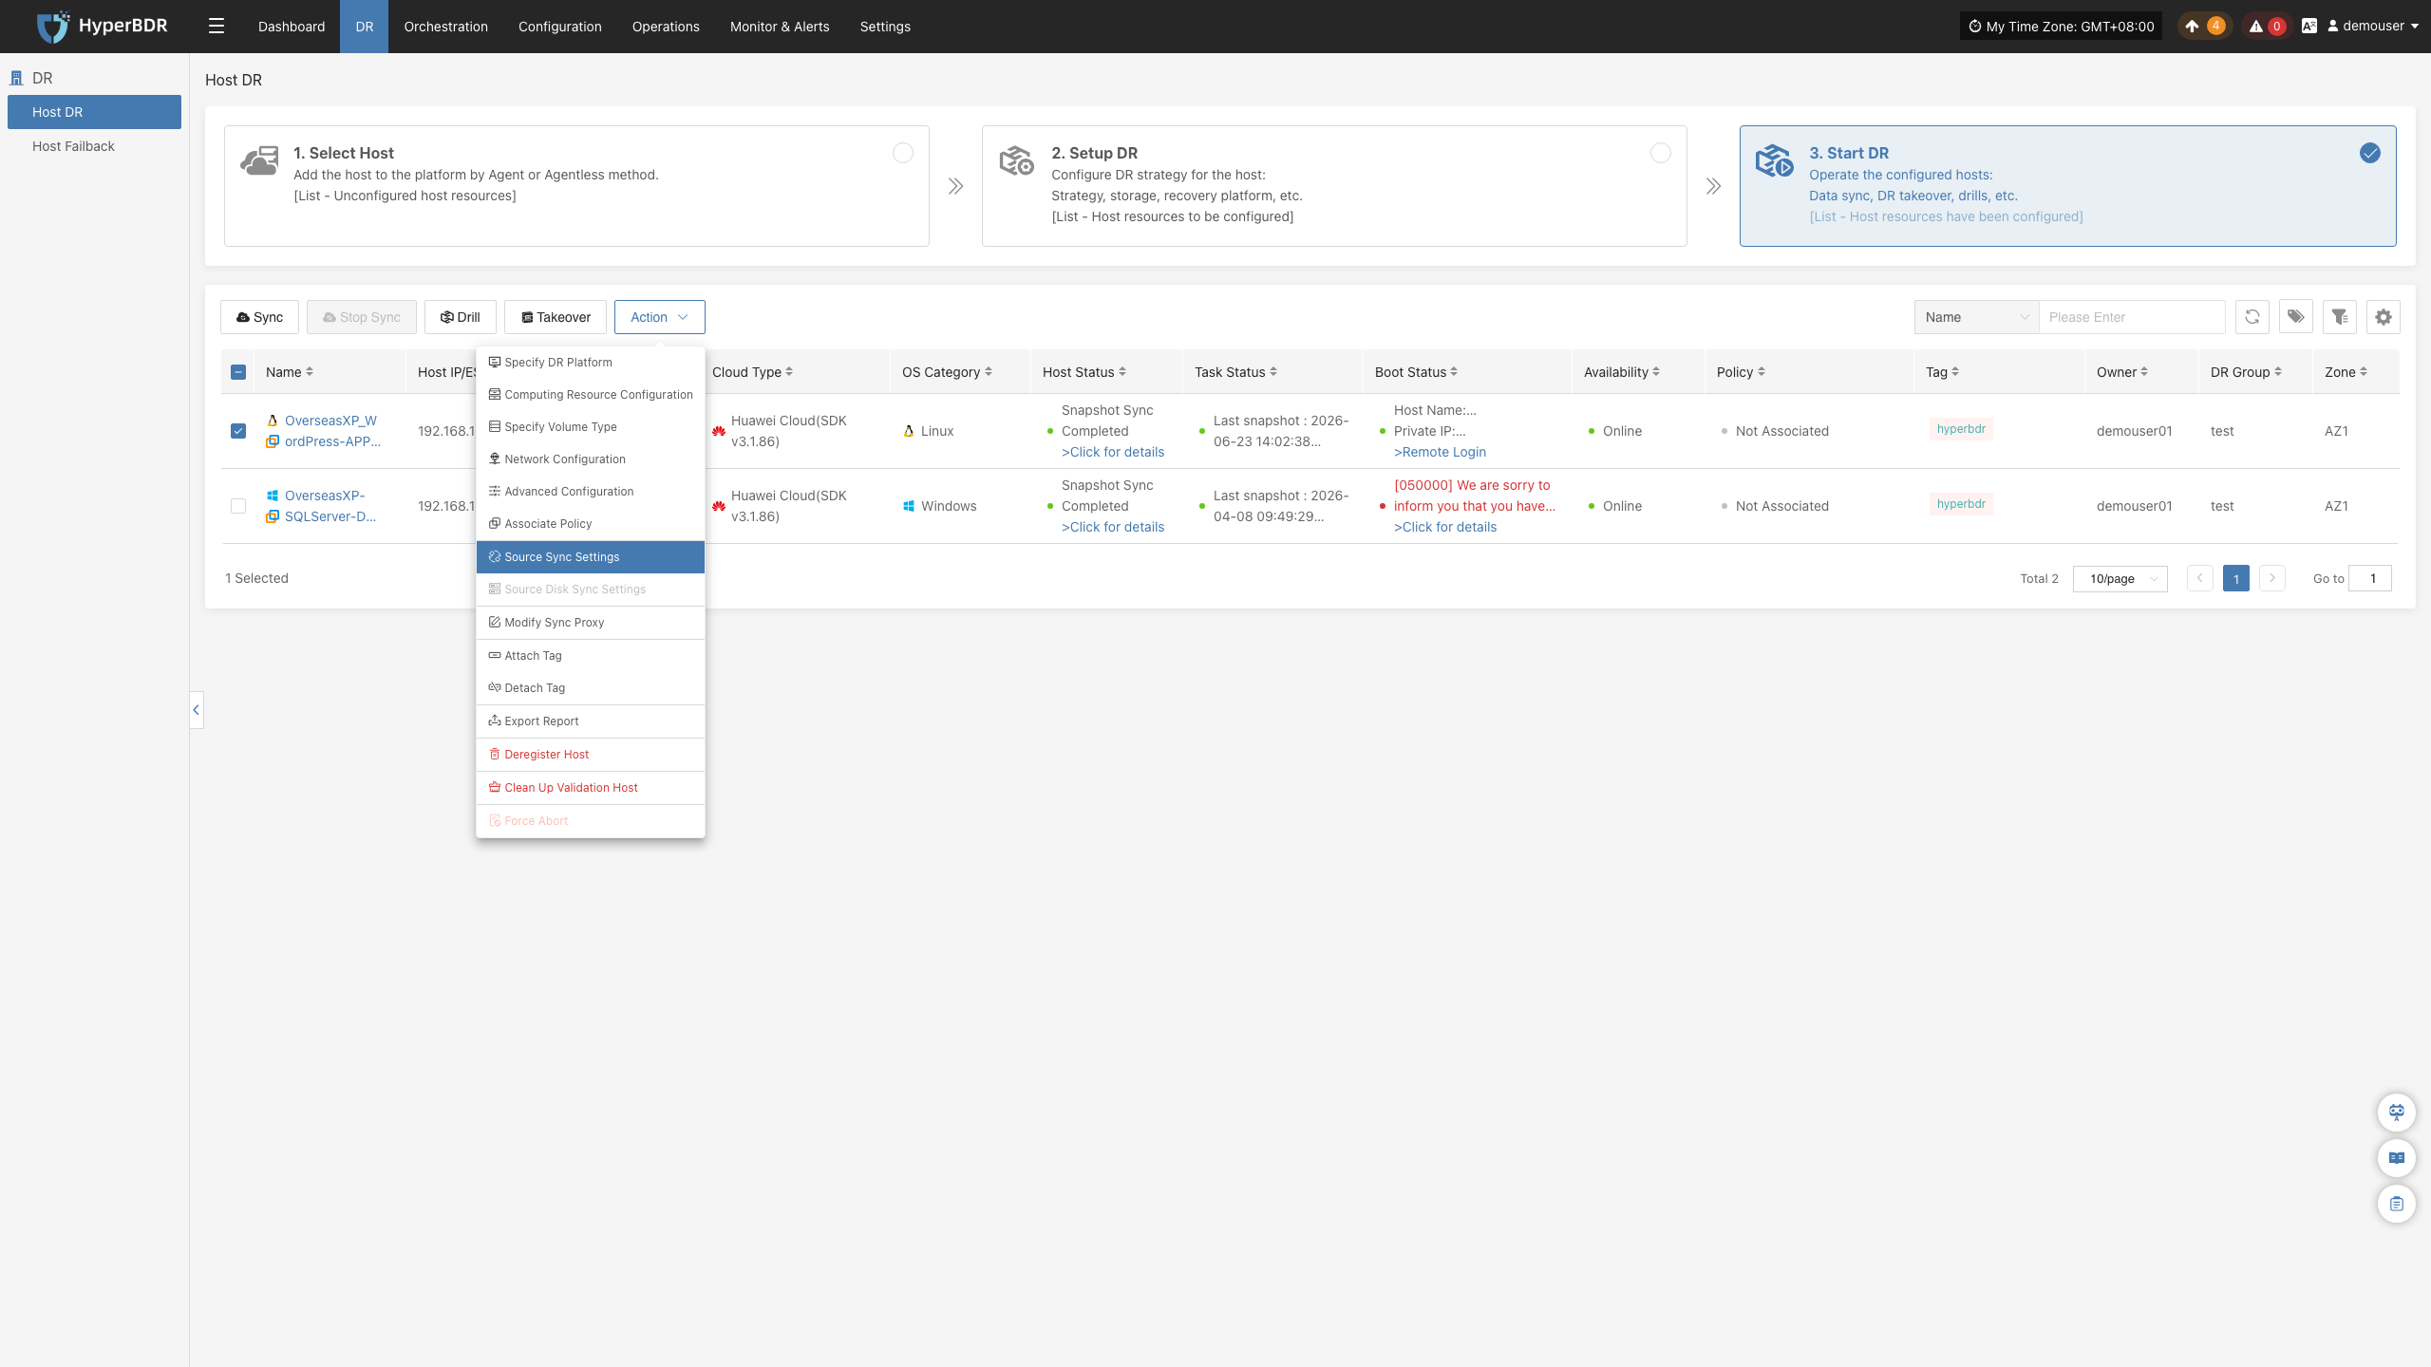
Task: Click the Drill button
Action: pos(461,317)
